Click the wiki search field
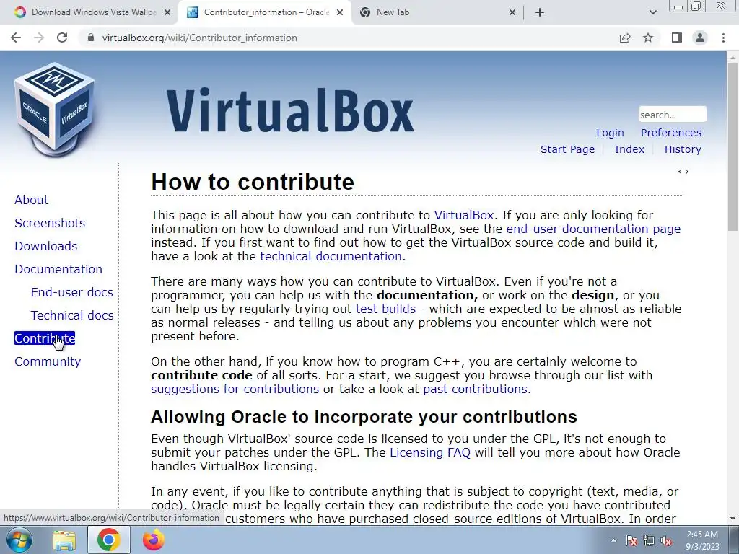Viewport: 739px width, 554px height. pos(673,115)
